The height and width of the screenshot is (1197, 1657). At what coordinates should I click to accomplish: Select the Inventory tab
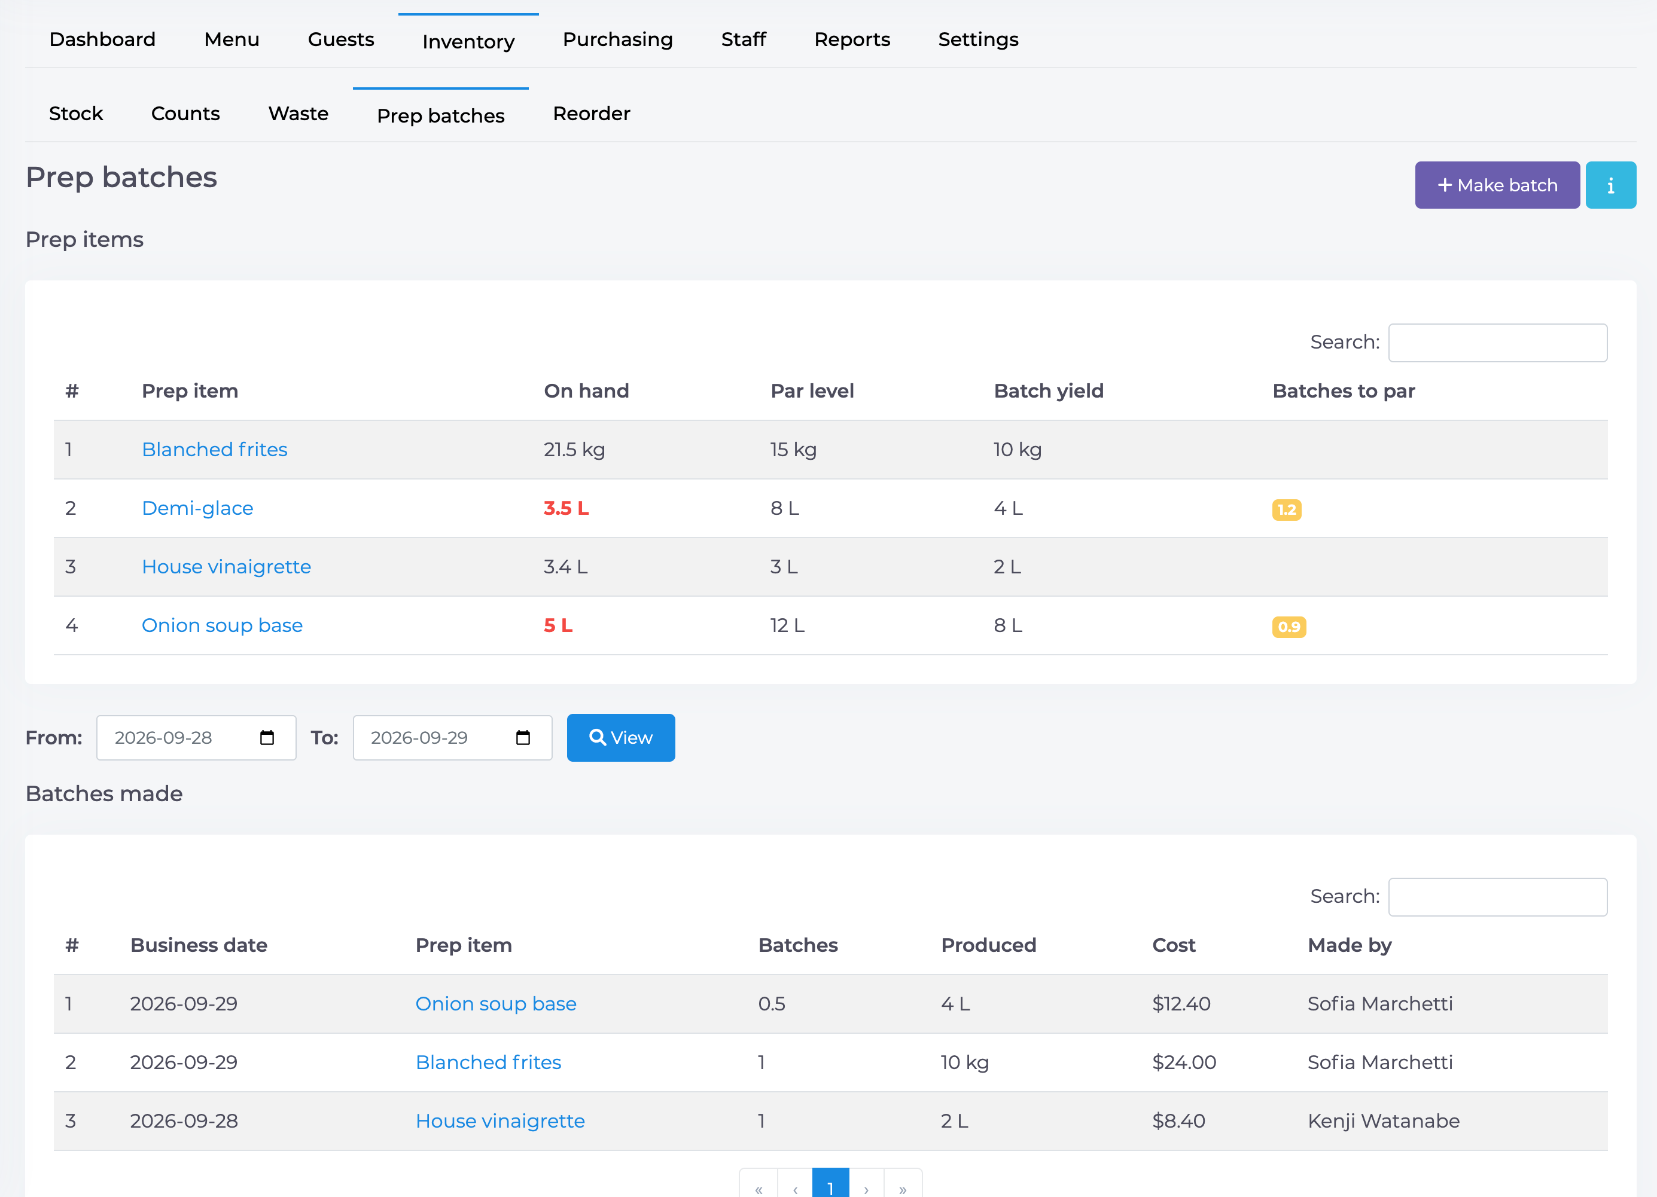click(468, 41)
